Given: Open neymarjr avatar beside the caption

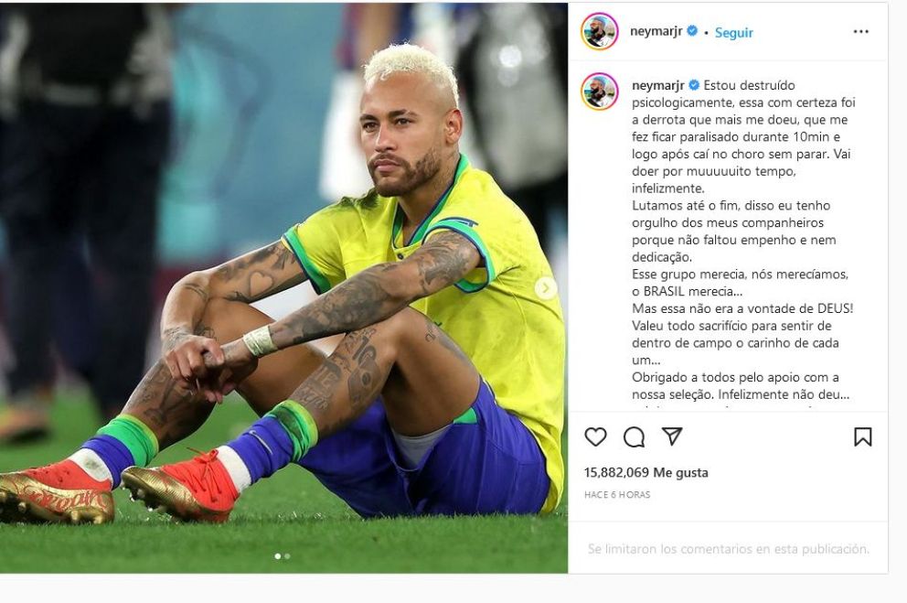Looking at the screenshot, I should tap(599, 92).
